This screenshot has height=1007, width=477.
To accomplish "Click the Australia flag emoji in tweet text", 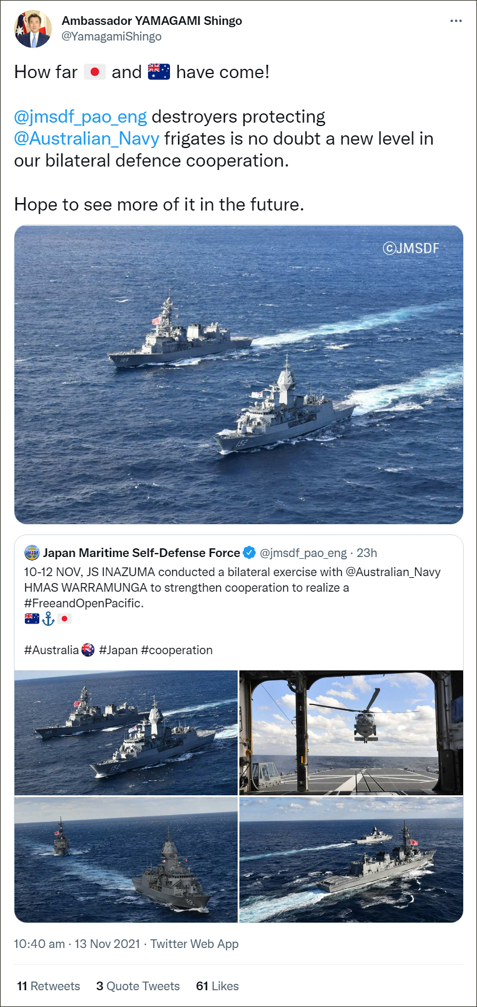I will (x=159, y=72).
